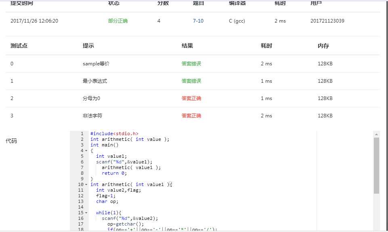Click line number 1 in code gutter
The image size is (388, 232).
click(x=82, y=134)
